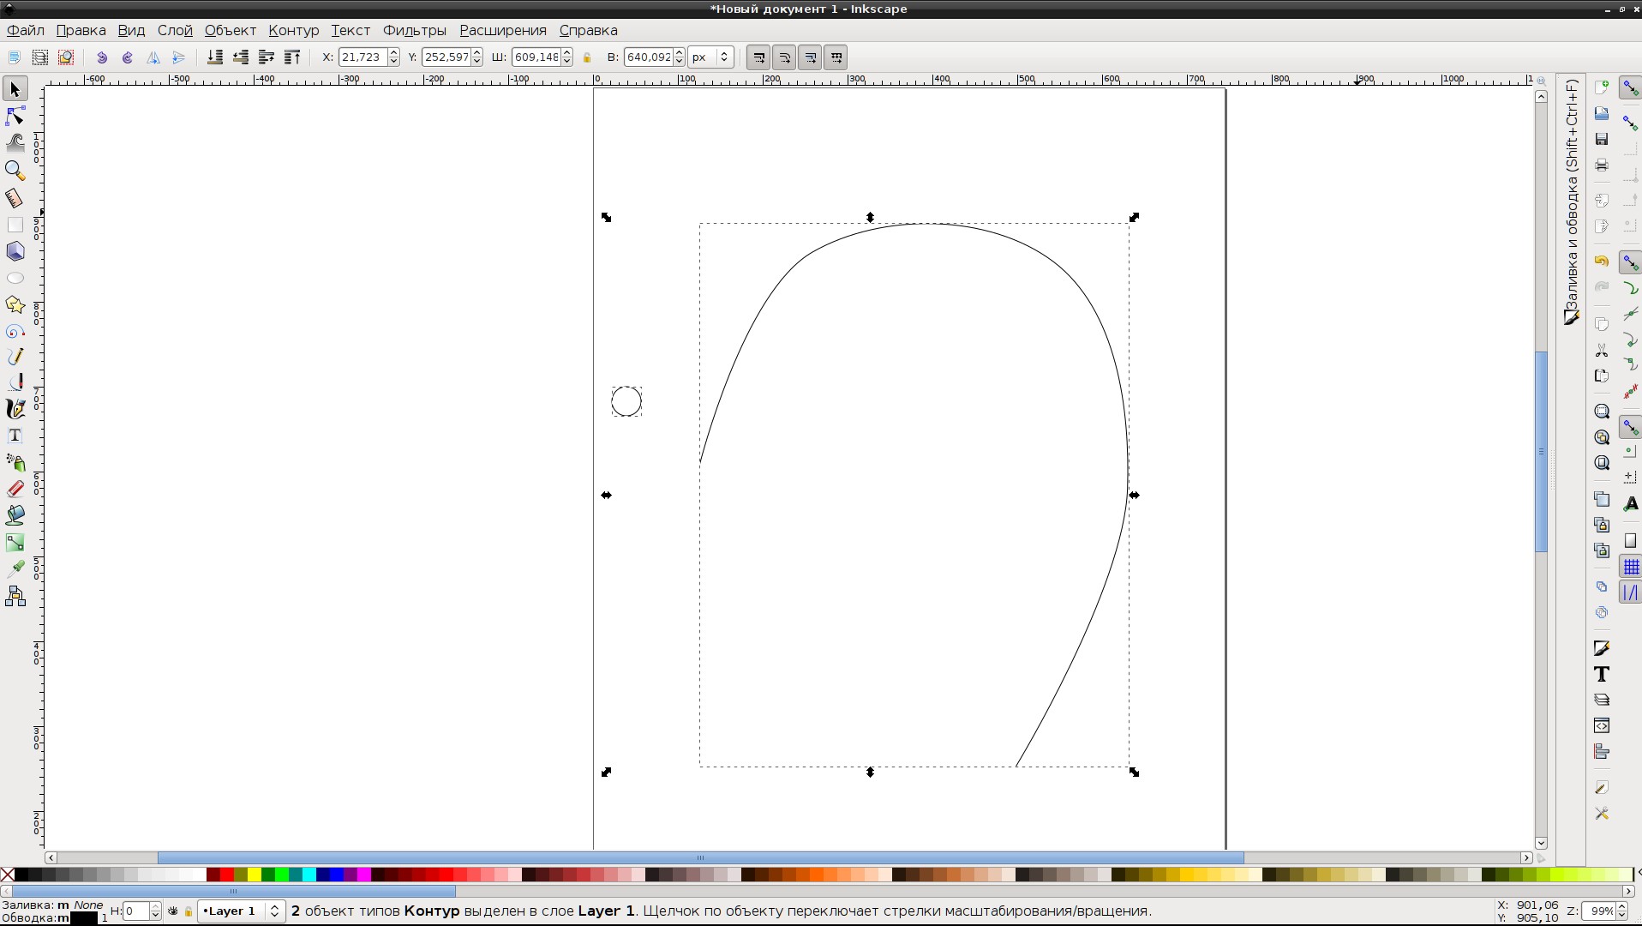Raise selection to top
The width and height of the screenshot is (1642, 926).
tap(292, 57)
